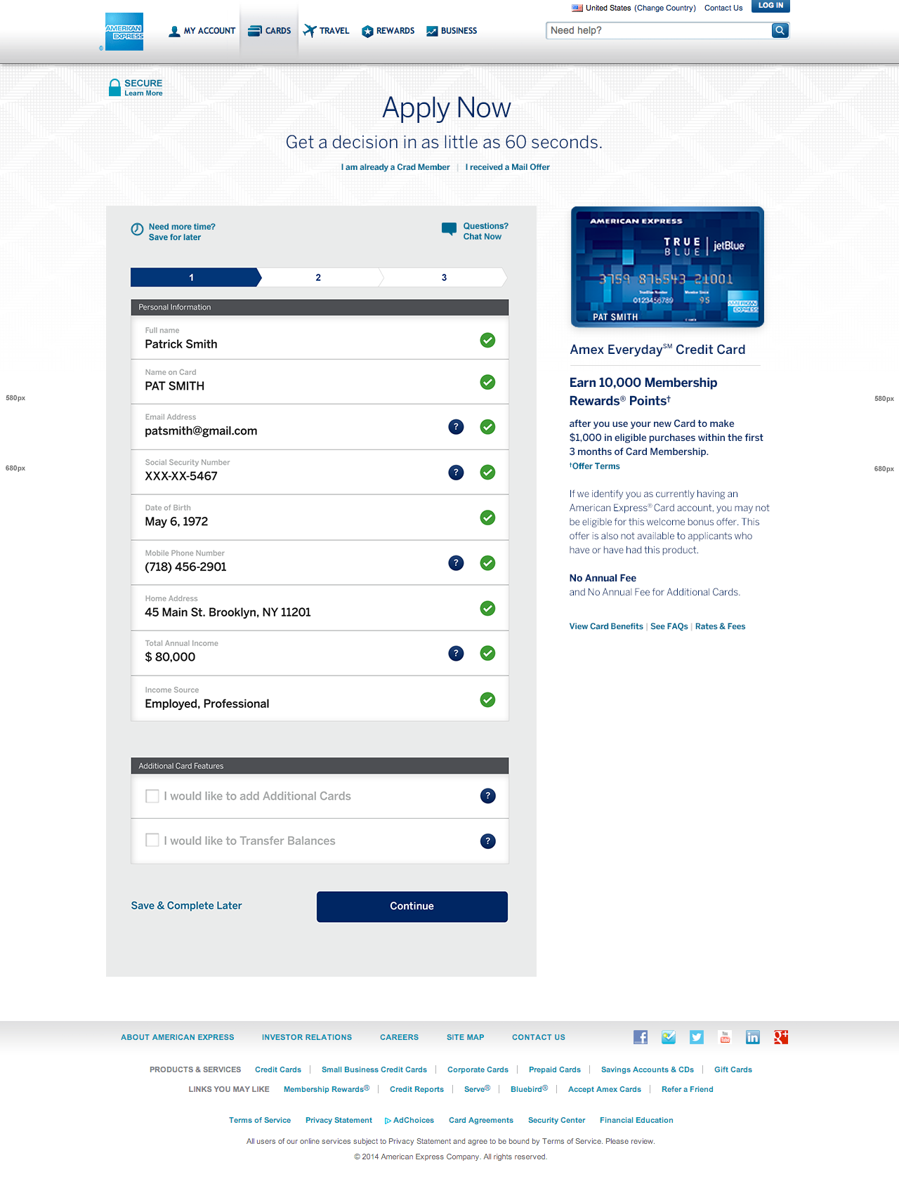Click Security Center footer link
This screenshot has width=899, height=1179.
556,1120
